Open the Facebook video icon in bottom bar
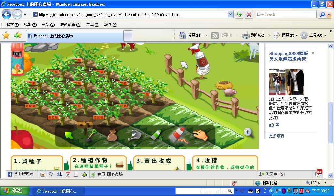334x196 pixels. point(51,174)
